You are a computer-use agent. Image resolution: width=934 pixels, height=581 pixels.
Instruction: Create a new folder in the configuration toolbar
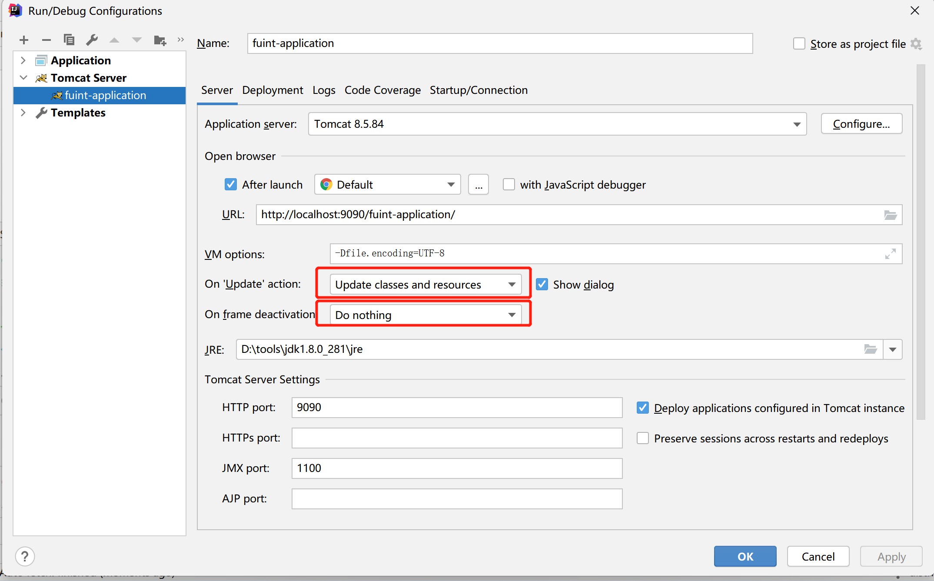[160, 40]
